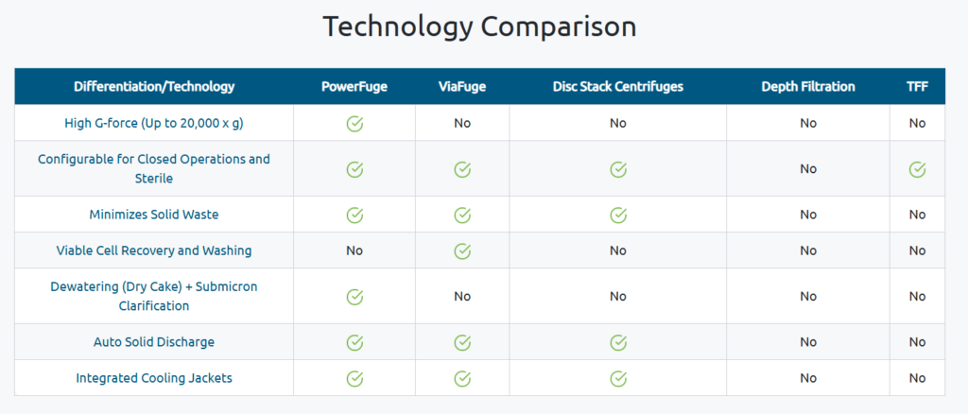This screenshot has height=414, width=968.
Task: Open High G-force (Up to 20,000 x g) link
Action: [x=154, y=124]
